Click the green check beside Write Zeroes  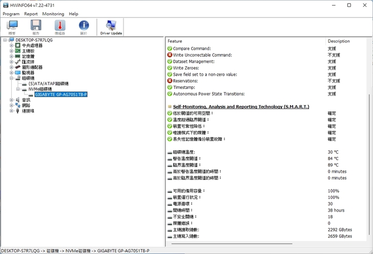click(x=170, y=68)
